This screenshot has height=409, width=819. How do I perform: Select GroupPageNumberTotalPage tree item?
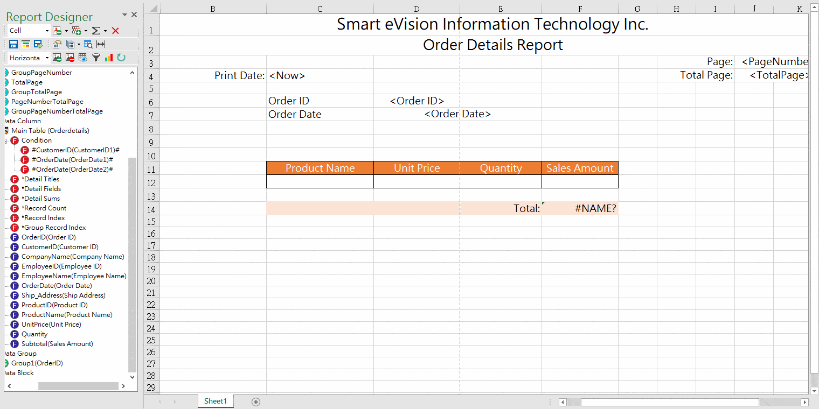[x=57, y=111]
